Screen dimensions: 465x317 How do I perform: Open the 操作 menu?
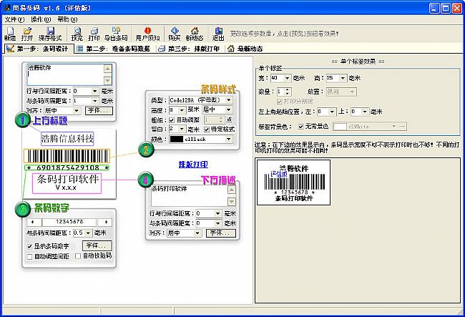(41, 19)
